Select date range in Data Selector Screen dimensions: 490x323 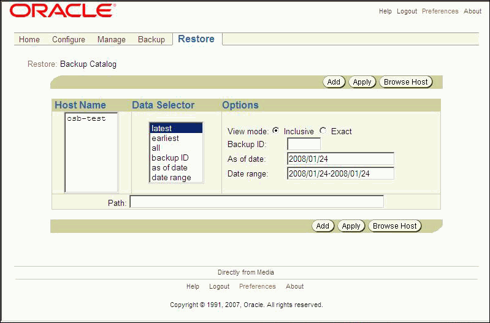(x=176, y=177)
